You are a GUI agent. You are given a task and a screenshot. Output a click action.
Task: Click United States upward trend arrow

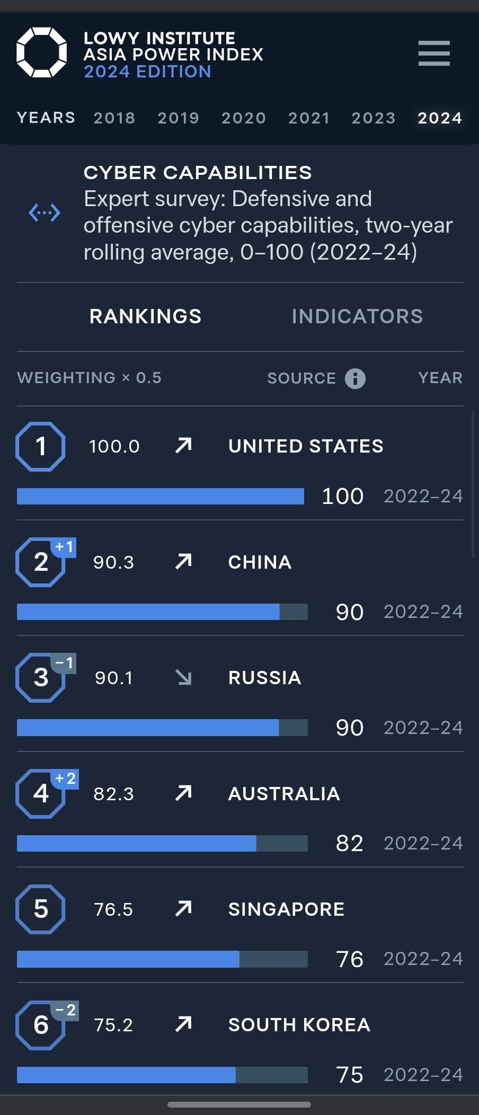183,446
